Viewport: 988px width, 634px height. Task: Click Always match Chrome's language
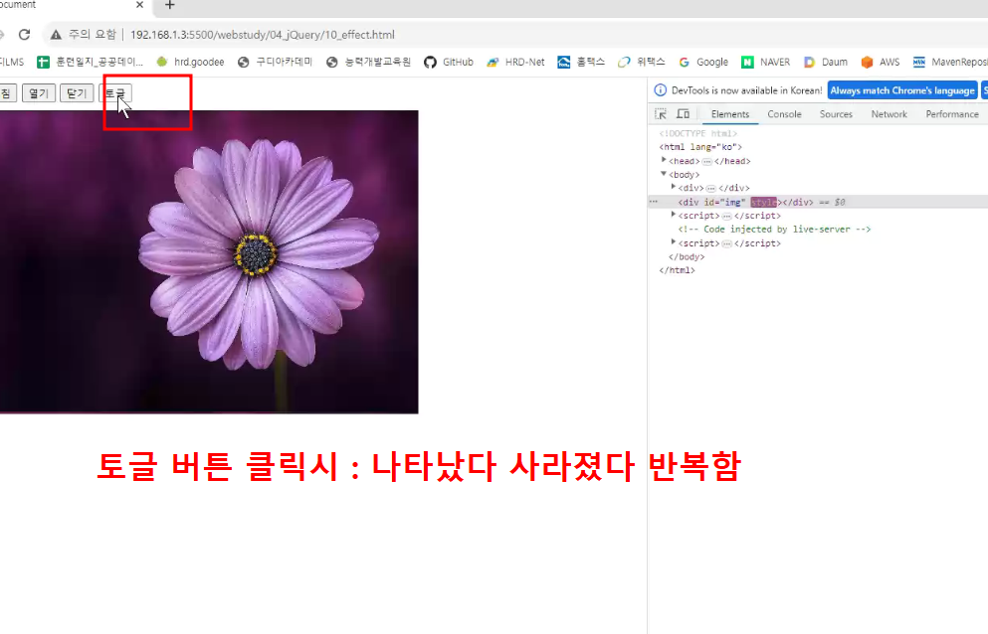902,90
